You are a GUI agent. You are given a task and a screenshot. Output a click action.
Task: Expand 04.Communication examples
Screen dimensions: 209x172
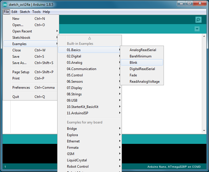(x=90, y=69)
